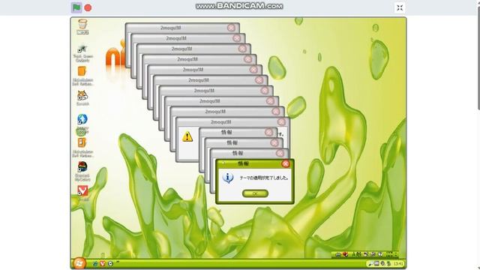The image size is (480, 270).
Task: Click the round media icon in quick launch
Action: coord(110,263)
